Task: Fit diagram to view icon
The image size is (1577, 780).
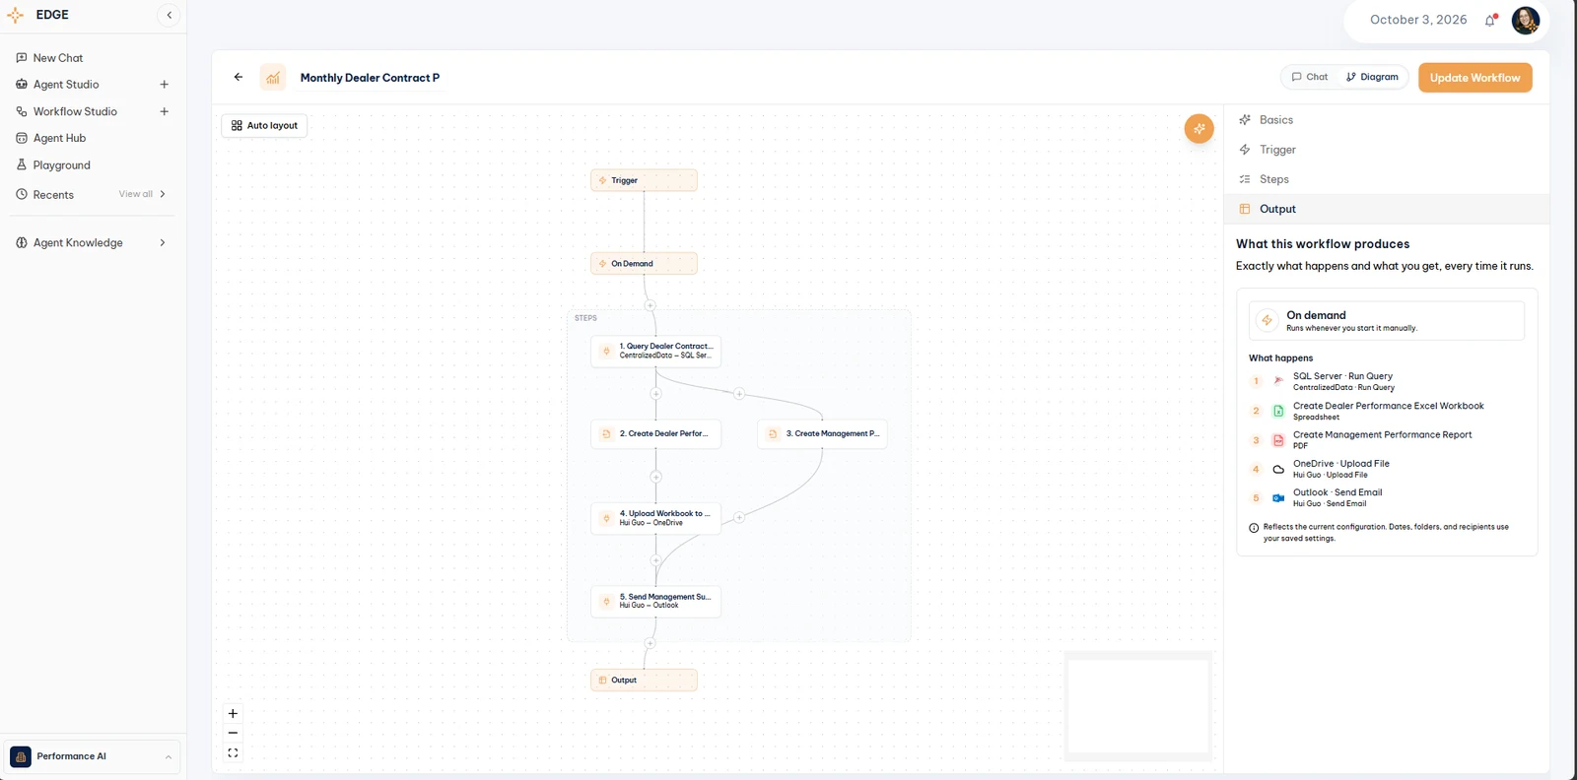Action: 233,753
